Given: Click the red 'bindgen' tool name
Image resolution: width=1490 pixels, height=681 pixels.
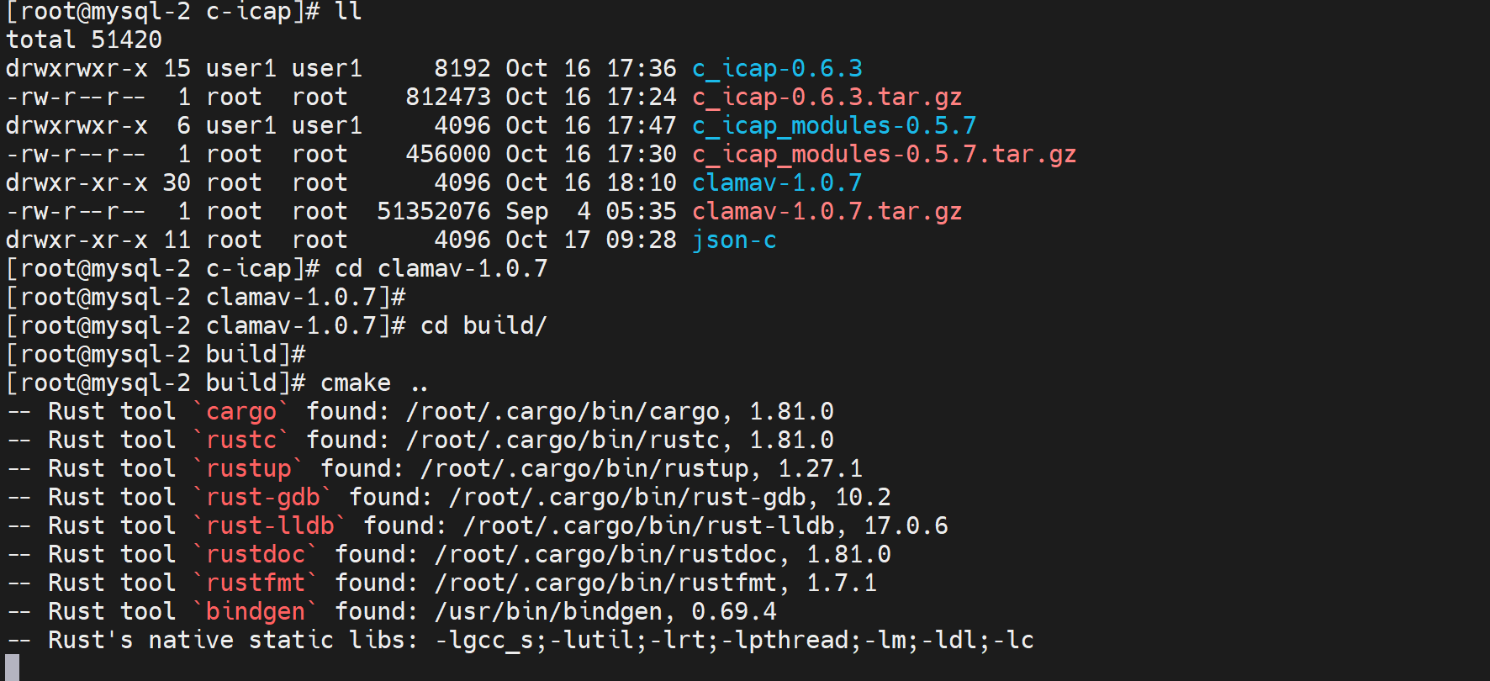Looking at the screenshot, I should 256,612.
